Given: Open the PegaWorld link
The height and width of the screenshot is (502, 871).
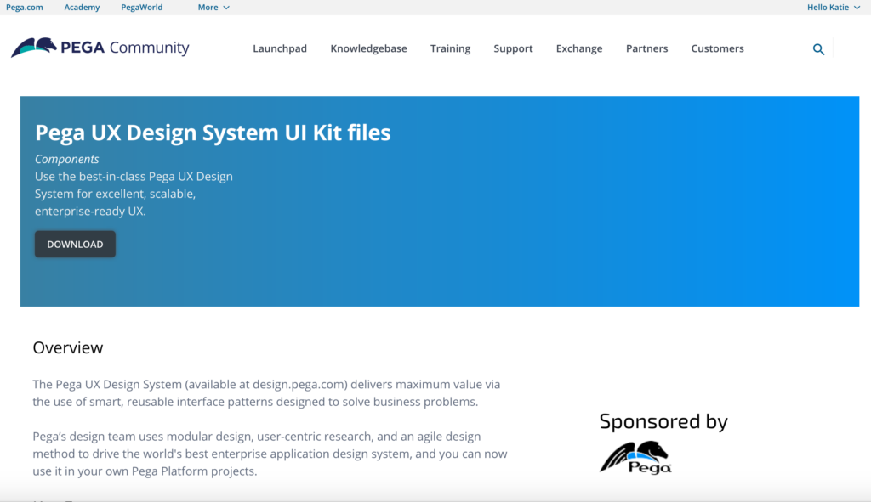Looking at the screenshot, I should [x=141, y=7].
